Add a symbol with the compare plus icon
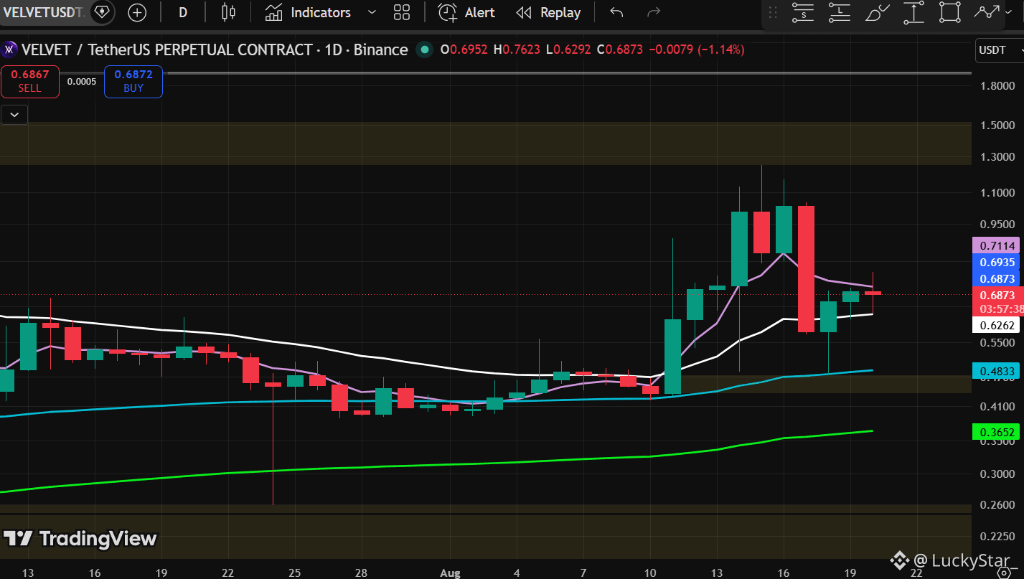Viewport: 1024px width, 579px height. [x=136, y=12]
